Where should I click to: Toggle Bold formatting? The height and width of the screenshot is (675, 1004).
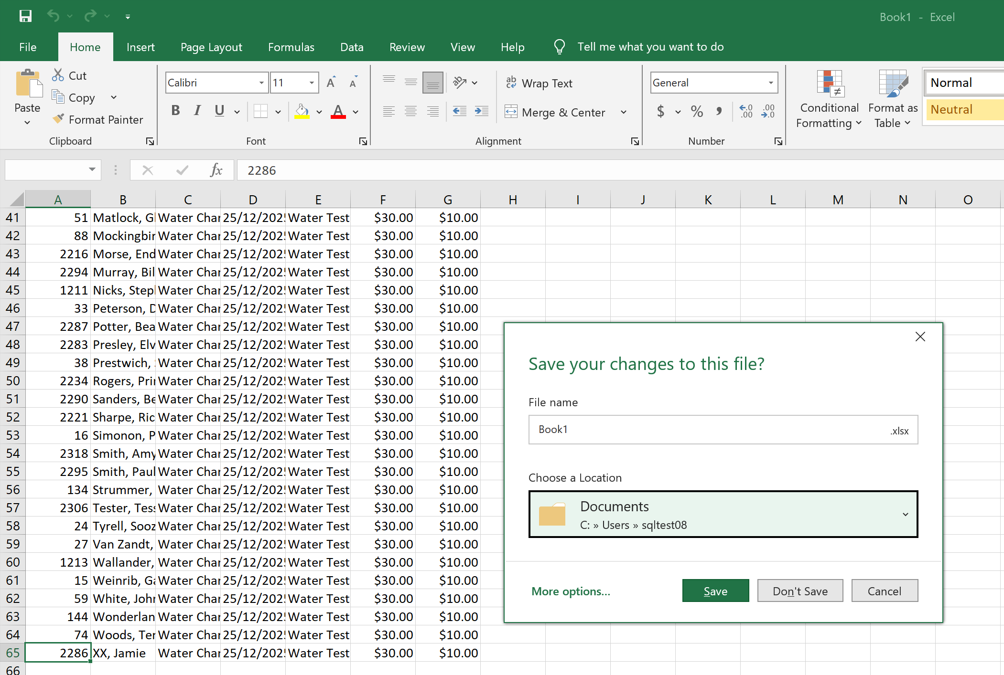tap(175, 111)
